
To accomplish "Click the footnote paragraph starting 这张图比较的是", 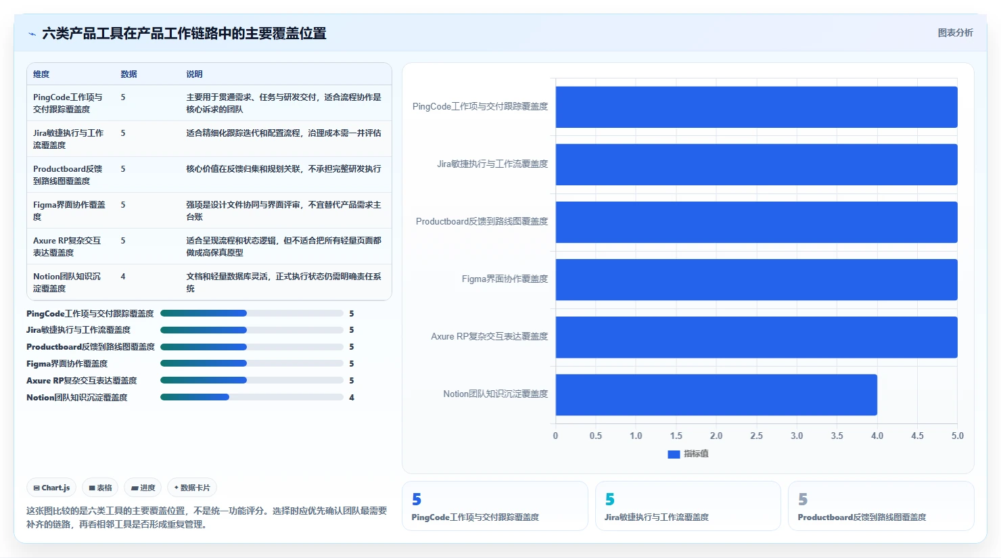I will (206, 517).
